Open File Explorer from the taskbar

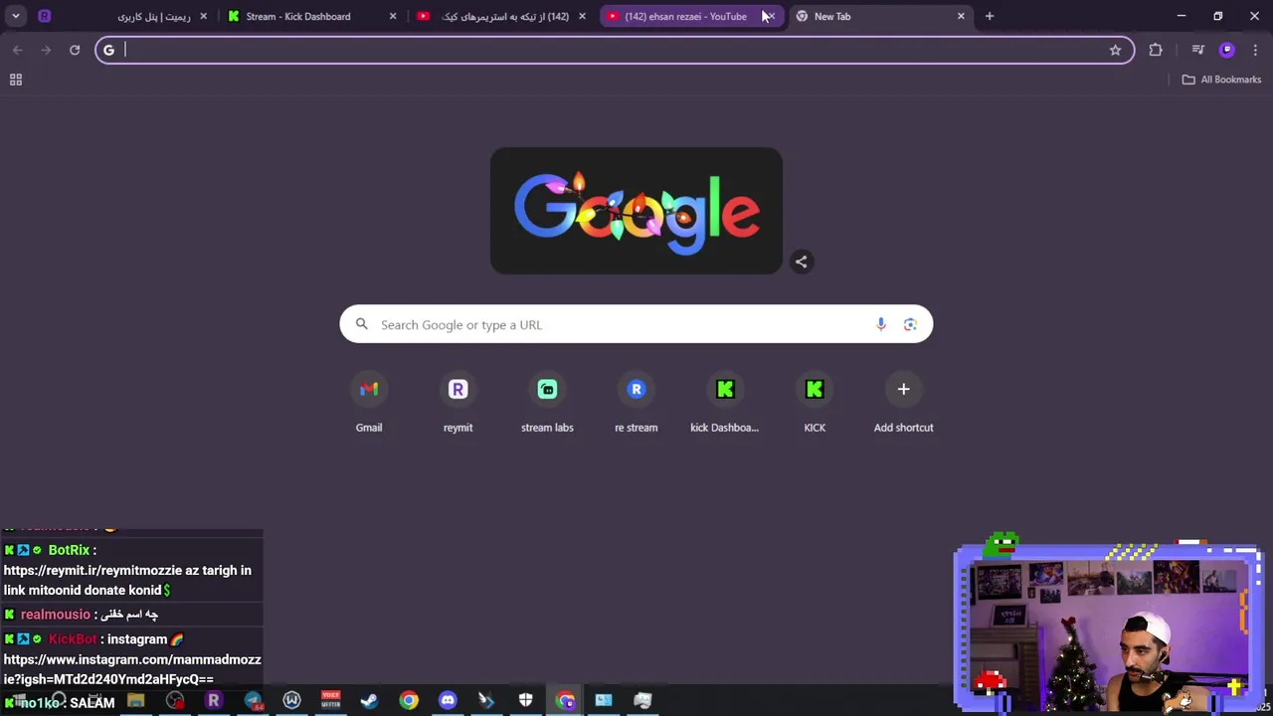coord(135,701)
